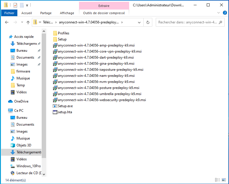Screen dimensions: 229x184
Task: Open the Fichier menu
Action: click(9, 13)
